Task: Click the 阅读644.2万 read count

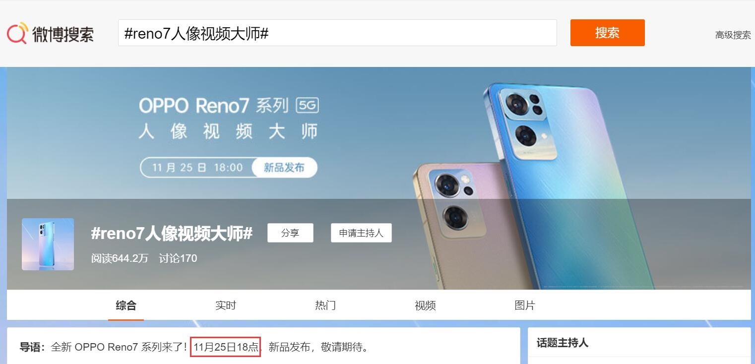Action: [120, 258]
